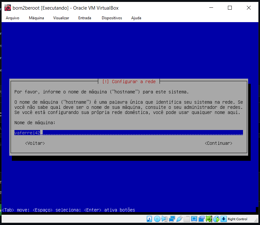Open the Entrada menu

pyautogui.click(x=84, y=18)
